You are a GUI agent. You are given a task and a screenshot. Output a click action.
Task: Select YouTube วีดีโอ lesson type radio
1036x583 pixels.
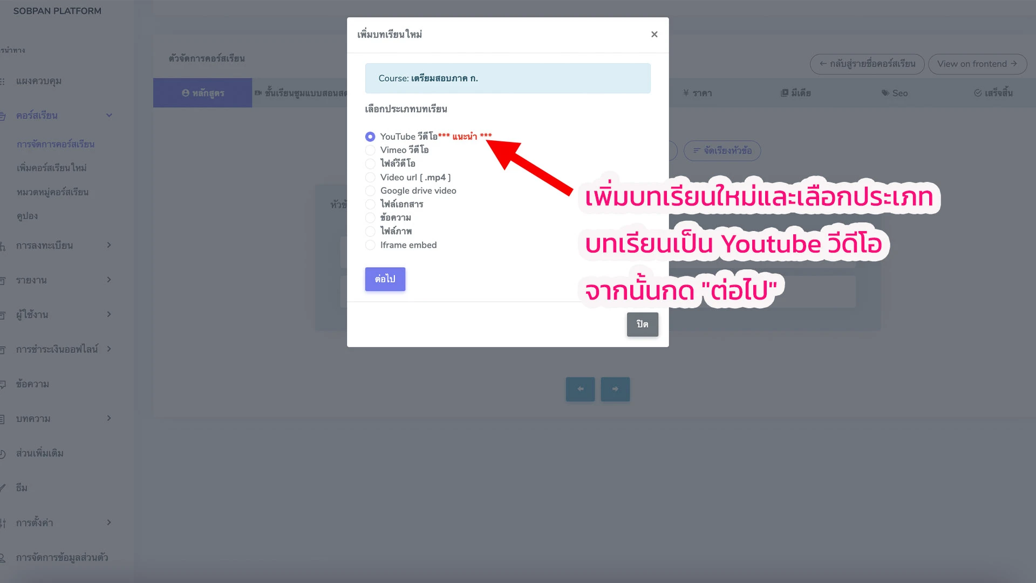click(x=370, y=137)
